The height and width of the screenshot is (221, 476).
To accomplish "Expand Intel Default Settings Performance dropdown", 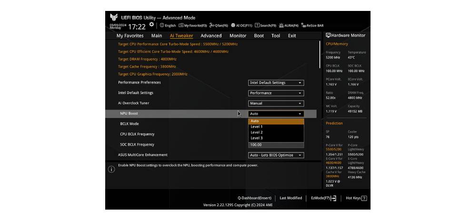I will click(x=276, y=93).
